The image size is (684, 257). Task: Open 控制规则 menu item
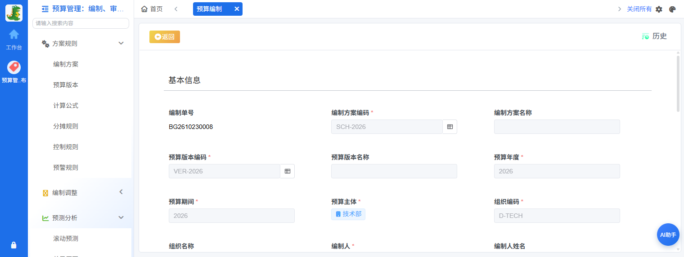[x=66, y=147]
